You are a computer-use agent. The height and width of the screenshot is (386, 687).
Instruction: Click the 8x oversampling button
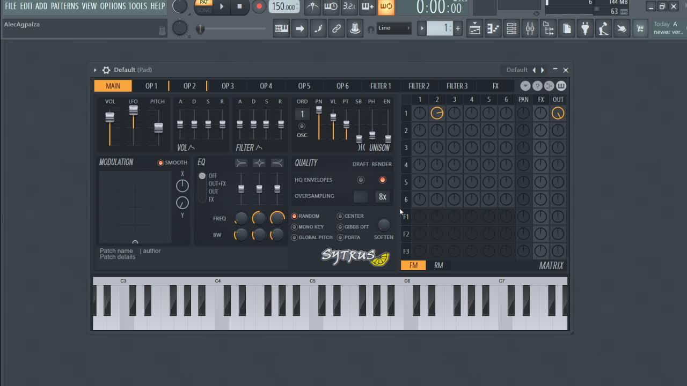[382, 196]
